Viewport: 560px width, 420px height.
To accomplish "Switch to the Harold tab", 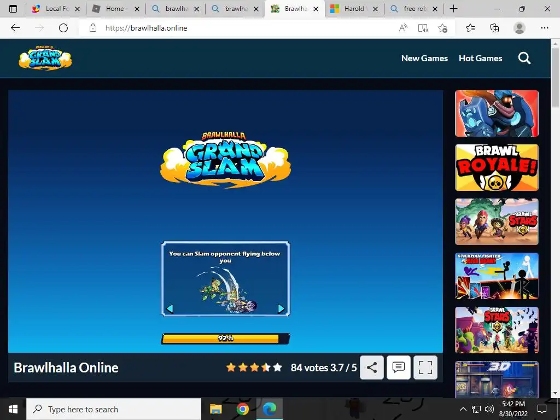I will tap(354, 9).
